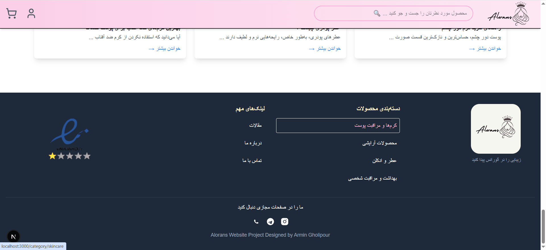Click the footer Alorans logo thumbnail
Image resolution: width=546 pixels, height=250 pixels.
[496, 129]
